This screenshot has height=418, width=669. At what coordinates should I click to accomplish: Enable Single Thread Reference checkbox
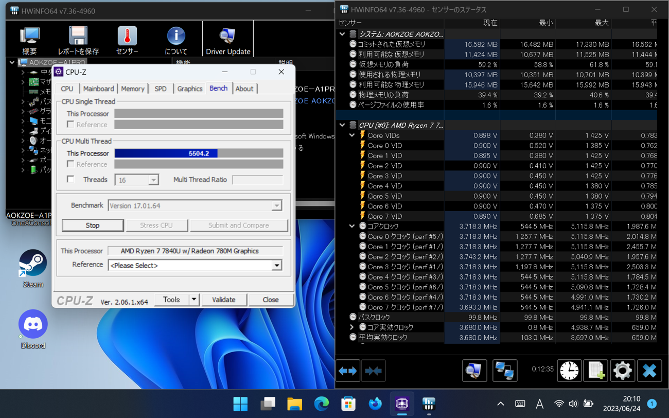pos(71,125)
